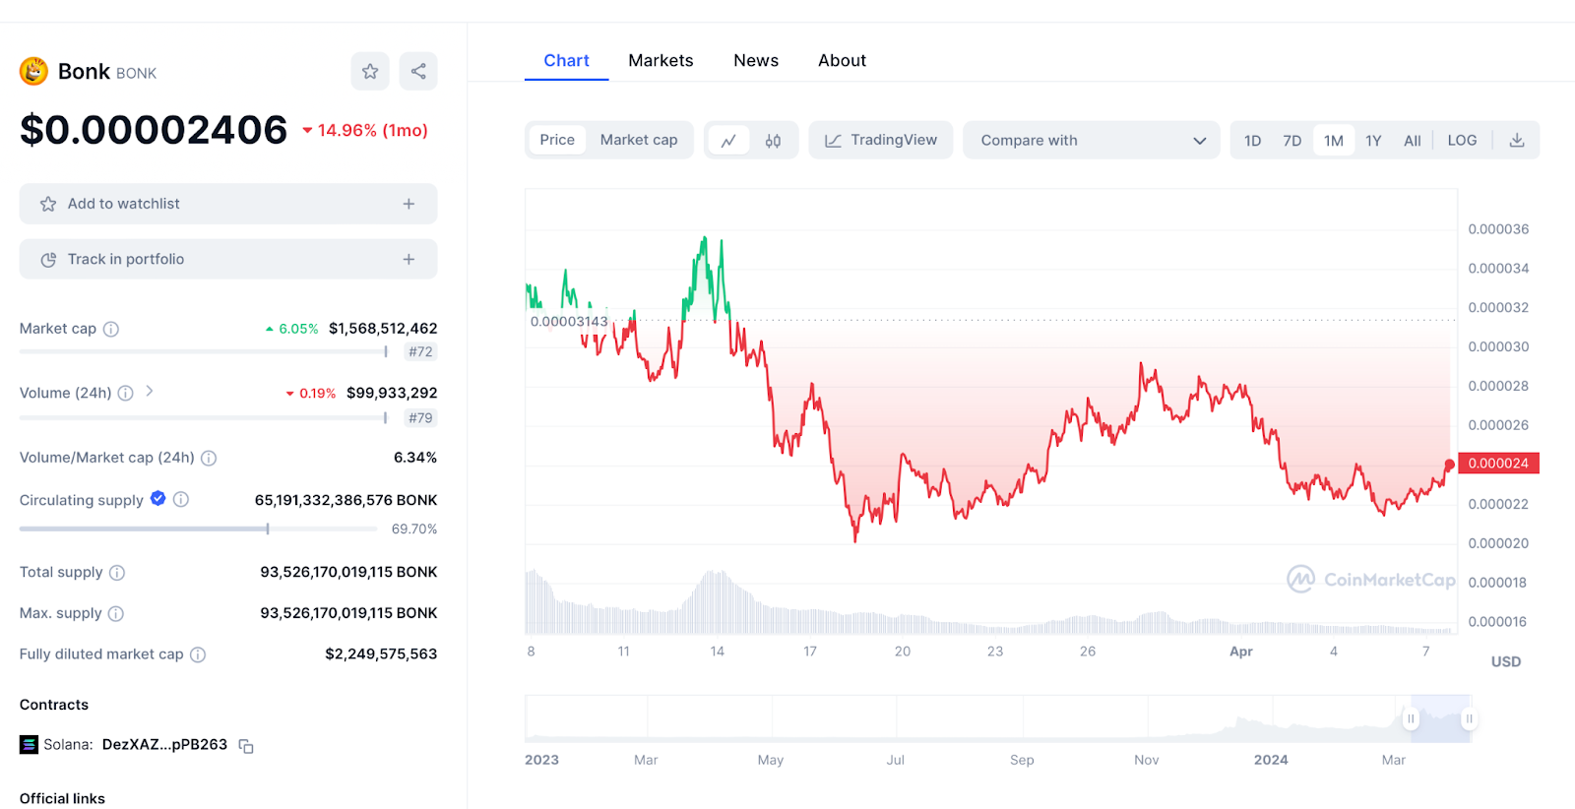Select All time range
Screen dimensions: 1575x809
[1413, 141]
